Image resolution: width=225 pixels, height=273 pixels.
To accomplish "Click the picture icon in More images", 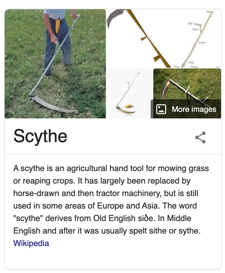I will tap(161, 109).
